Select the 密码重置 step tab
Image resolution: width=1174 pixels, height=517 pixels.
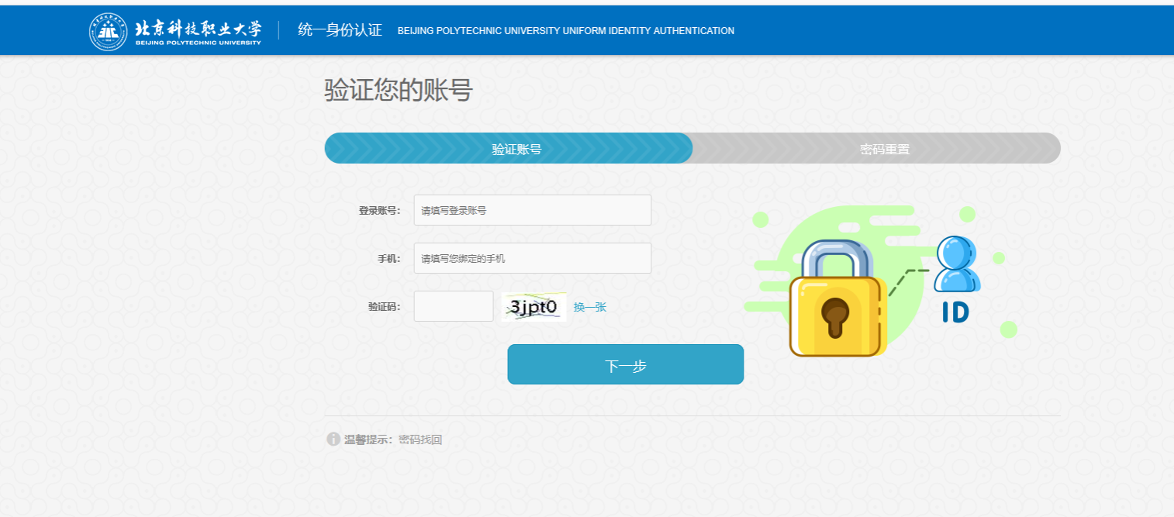884,149
